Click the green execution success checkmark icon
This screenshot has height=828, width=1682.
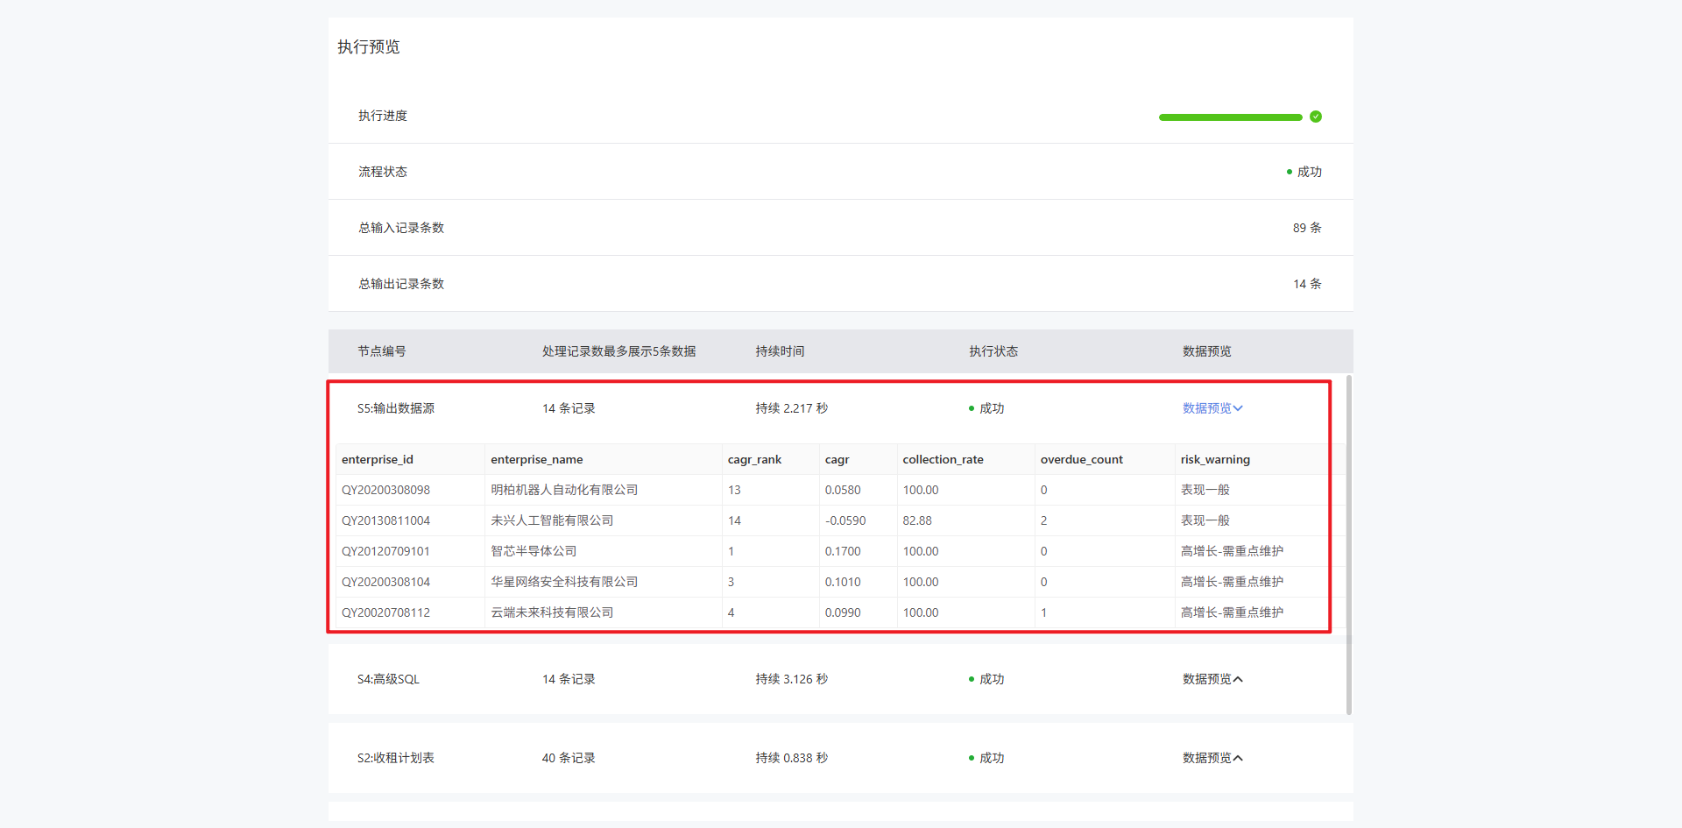[1315, 117]
